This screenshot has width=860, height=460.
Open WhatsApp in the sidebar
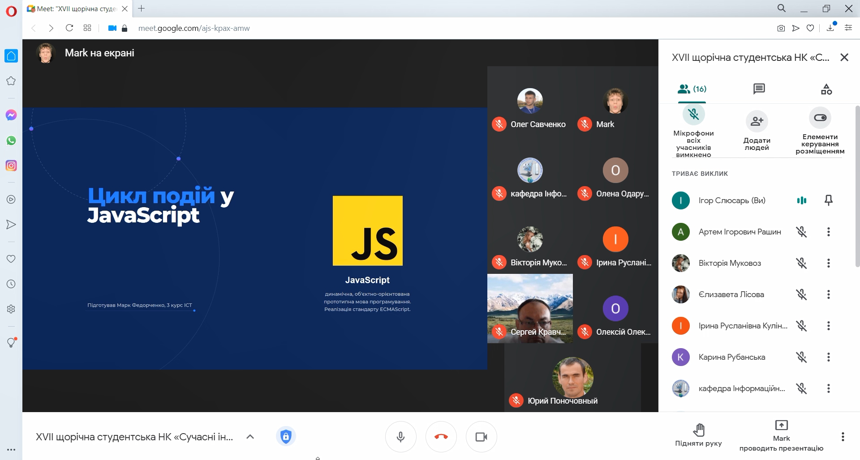click(x=11, y=141)
